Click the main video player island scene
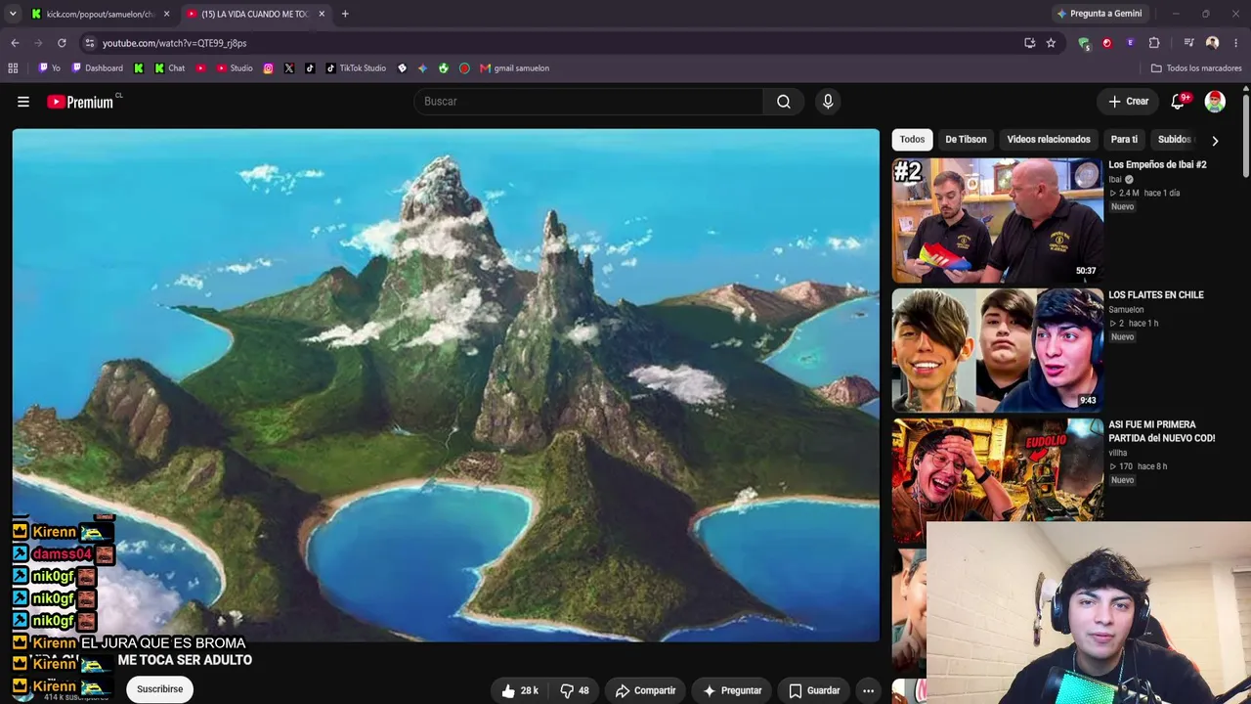This screenshot has width=1251, height=704. point(446,385)
